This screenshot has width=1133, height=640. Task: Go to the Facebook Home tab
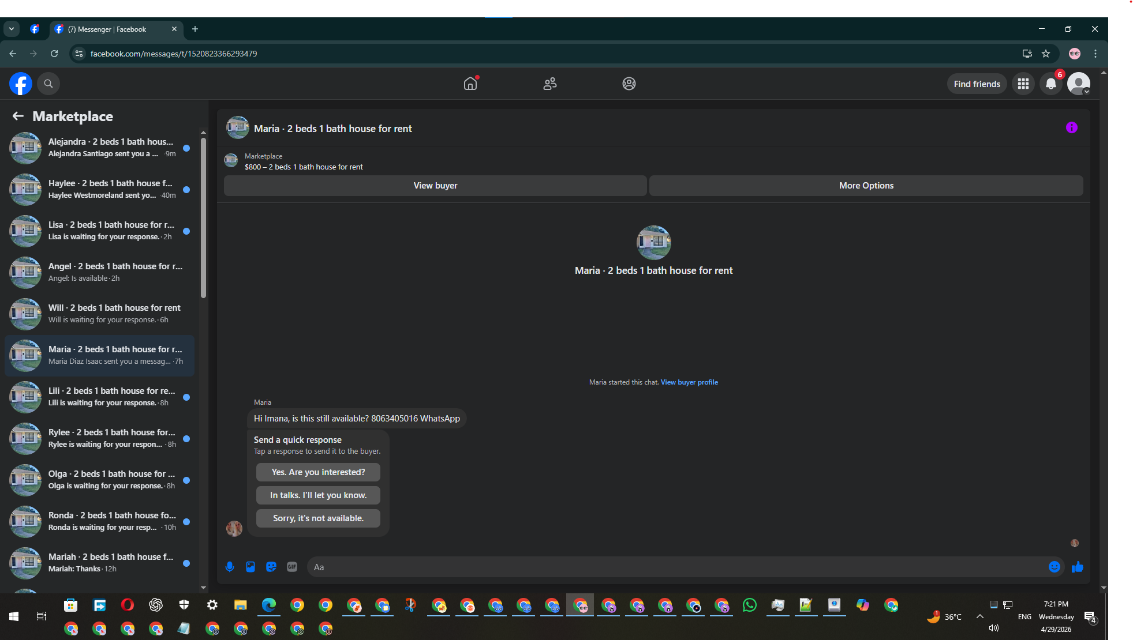tap(470, 84)
